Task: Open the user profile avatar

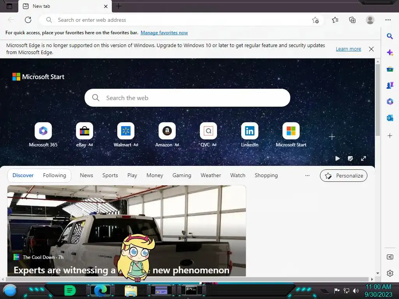Action: 370,20
